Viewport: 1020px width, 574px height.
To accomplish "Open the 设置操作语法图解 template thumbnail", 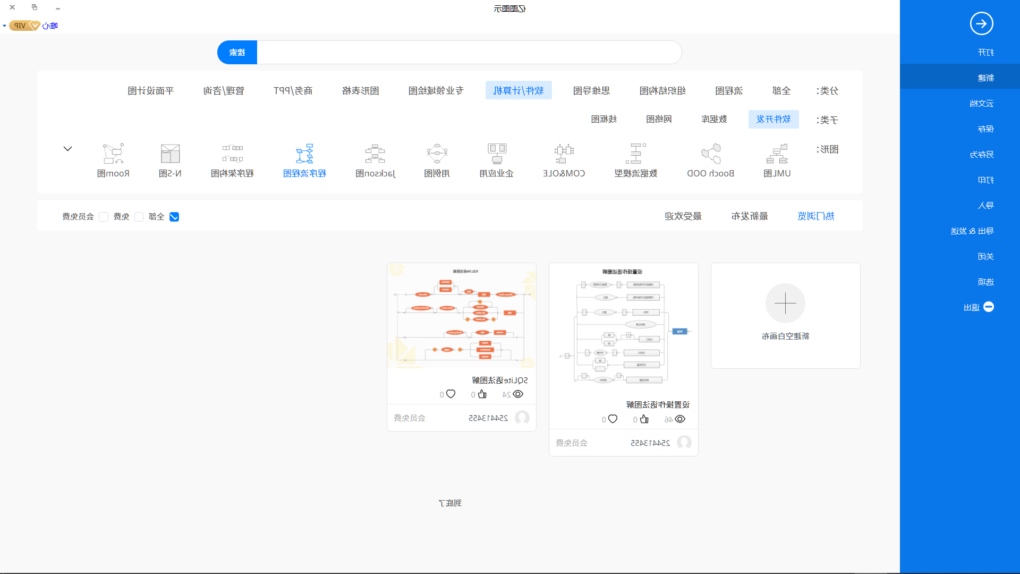I will point(624,328).
